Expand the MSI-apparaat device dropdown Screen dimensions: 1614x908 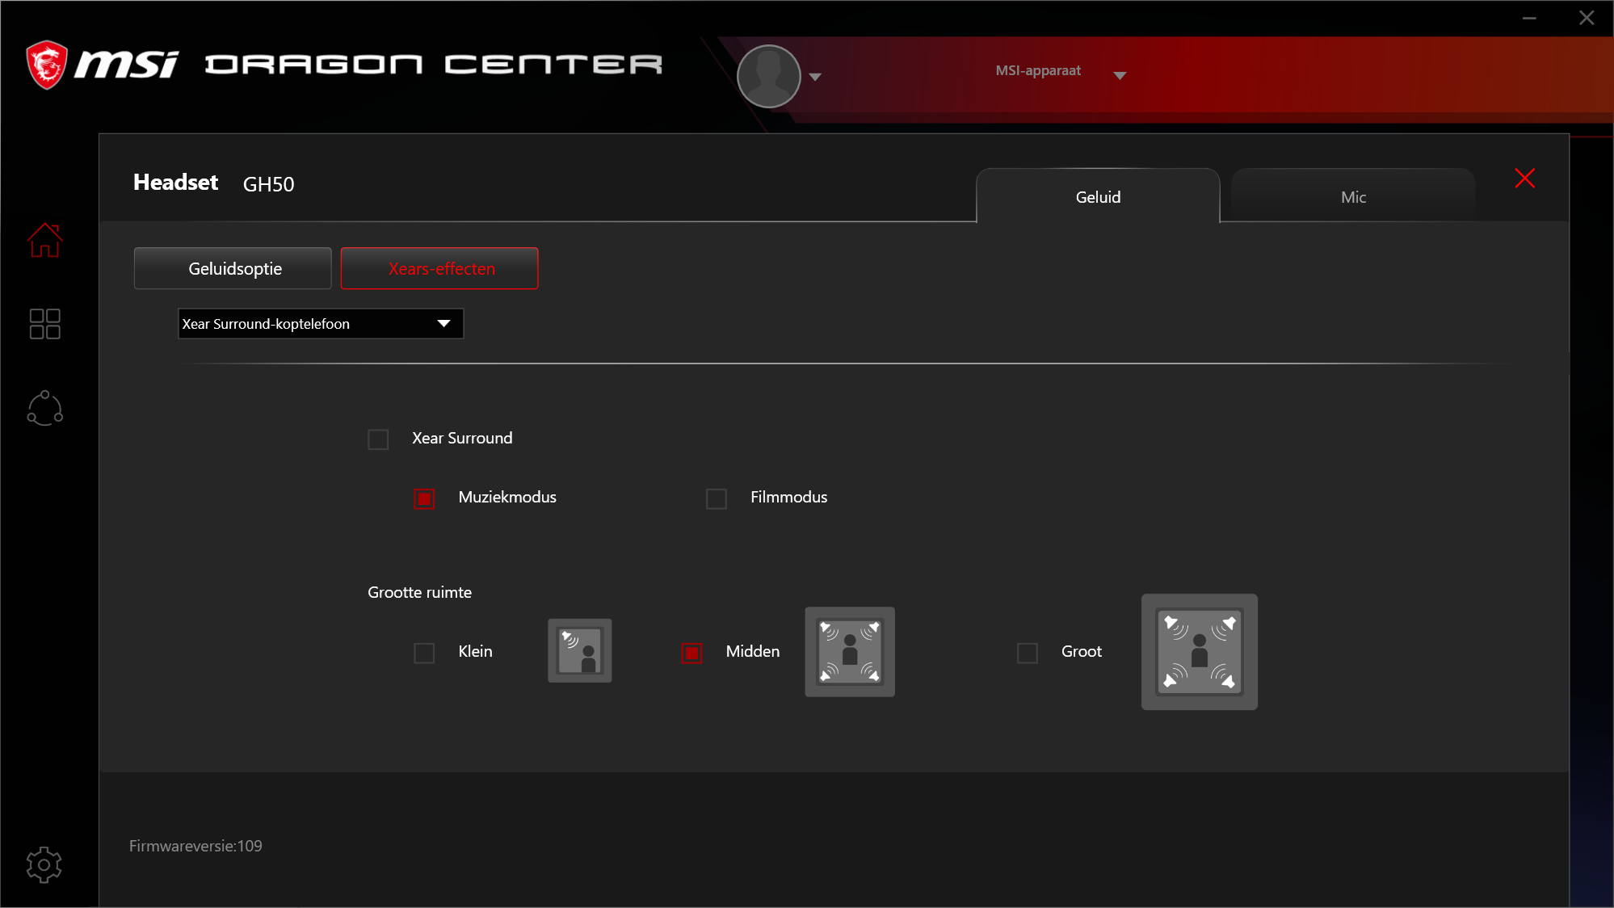pyautogui.click(x=1120, y=76)
